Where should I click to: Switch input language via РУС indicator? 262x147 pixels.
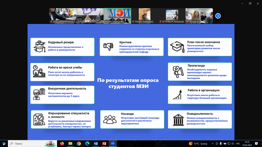(x=238, y=144)
